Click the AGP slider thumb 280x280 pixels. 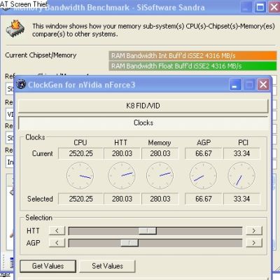(x=129, y=243)
